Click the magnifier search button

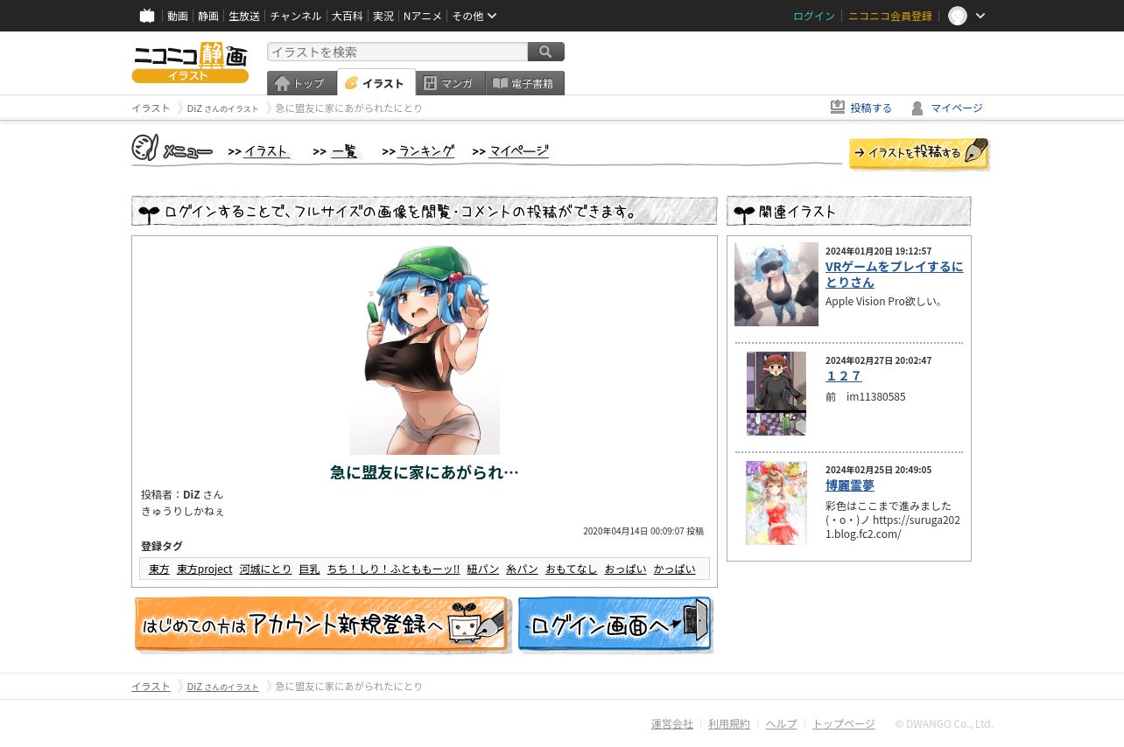point(546,52)
